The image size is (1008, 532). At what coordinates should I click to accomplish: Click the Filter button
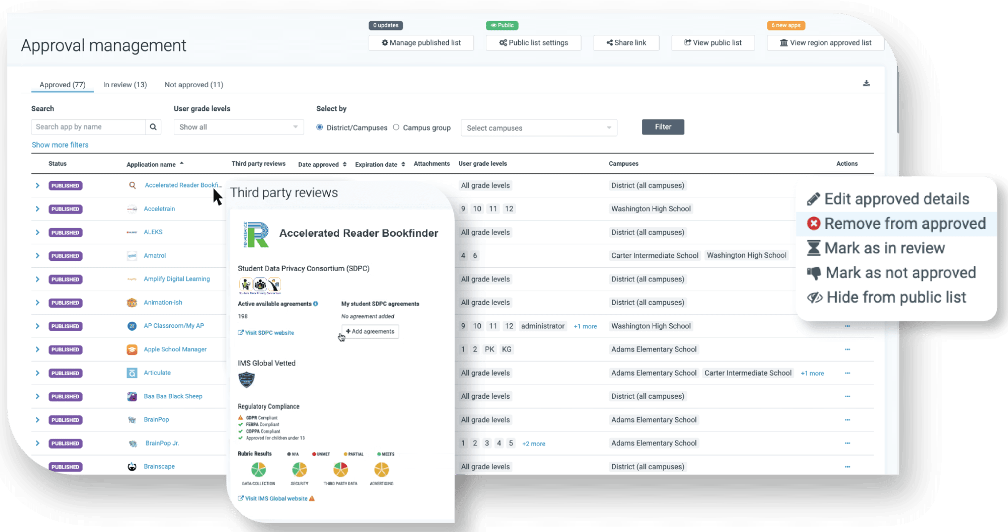click(x=663, y=127)
